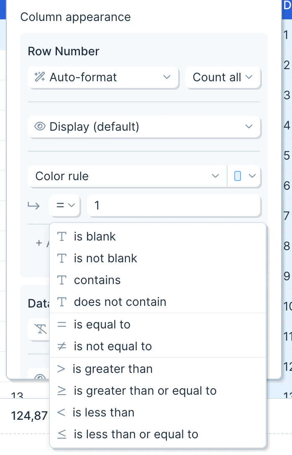Click the arrow icon before the operator selector
The width and height of the screenshot is (292, 455).
click(x=34, y=205)
